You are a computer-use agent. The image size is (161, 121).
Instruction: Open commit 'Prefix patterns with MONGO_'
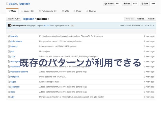(x=52, y=77)
